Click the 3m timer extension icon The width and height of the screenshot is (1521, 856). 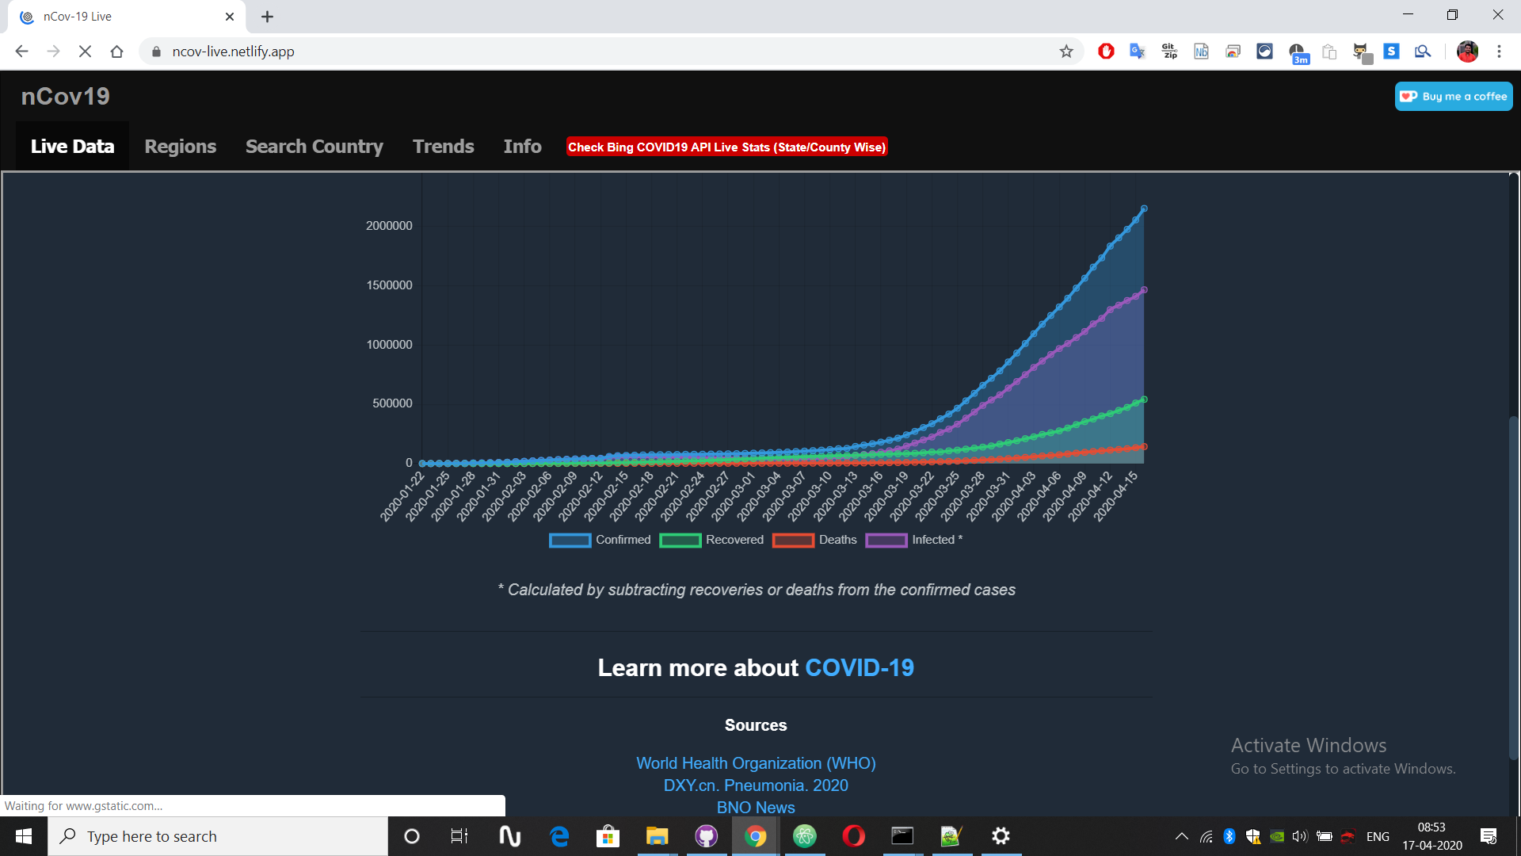point(1298,51)
